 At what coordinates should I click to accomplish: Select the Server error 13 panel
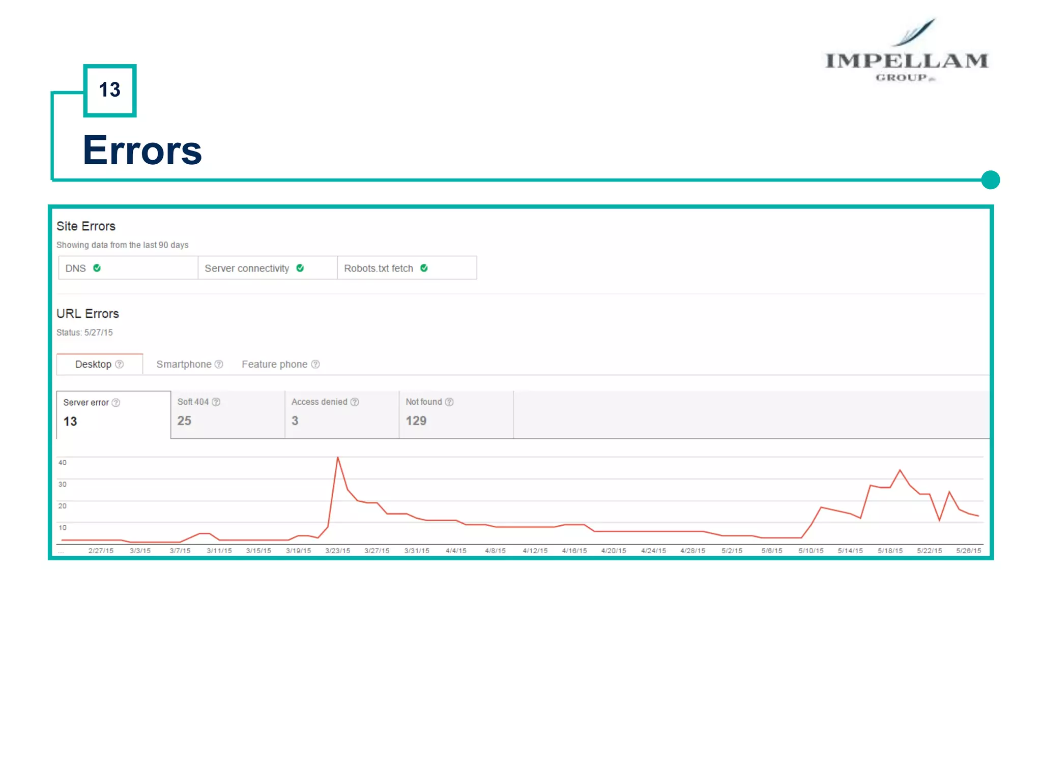point(113,414)
